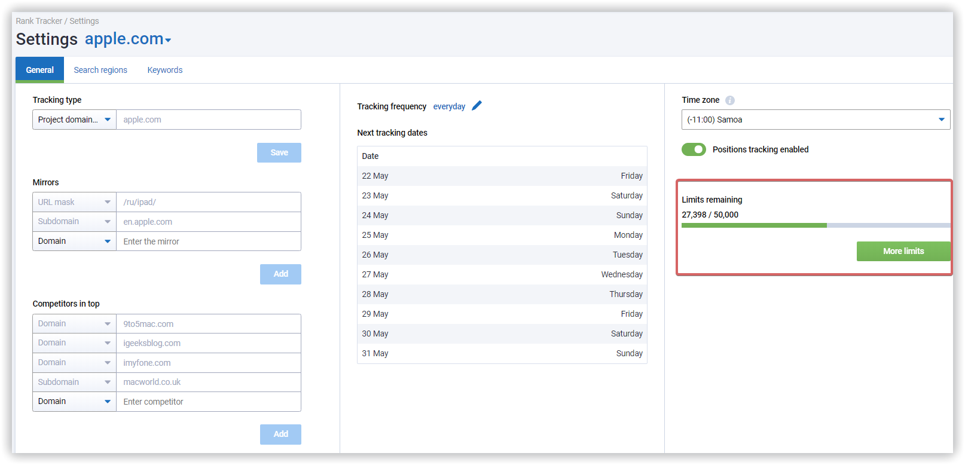
Task: Click the Save button under Tracking type
Action: tap(279, 152)
